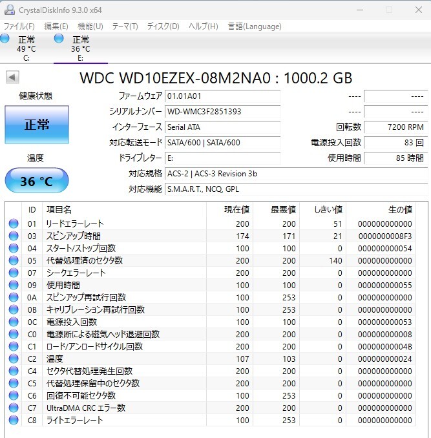Select the 回復不可能セクタ数 attribute name

coord(81,396)
